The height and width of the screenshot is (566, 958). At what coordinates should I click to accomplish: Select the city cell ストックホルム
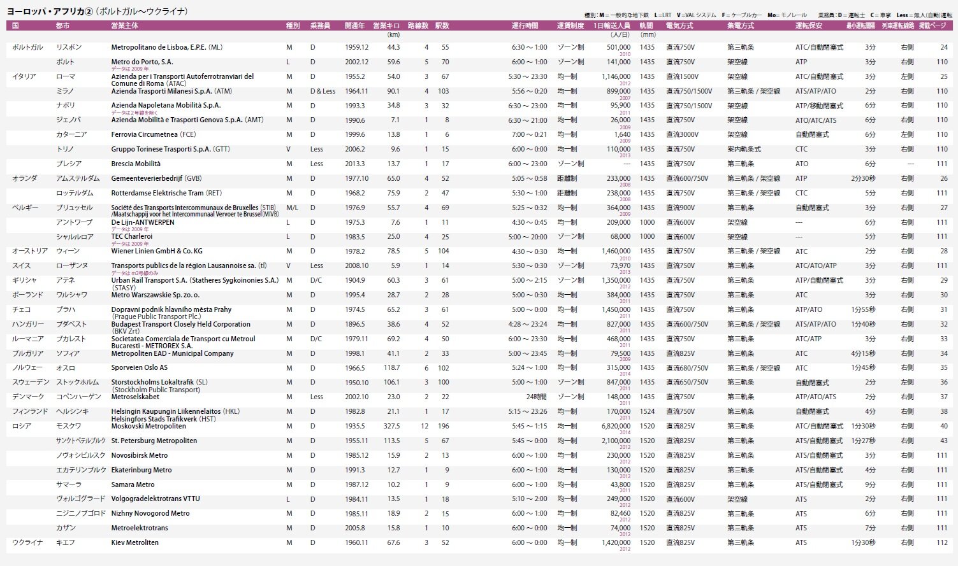(x=78, y=382)
